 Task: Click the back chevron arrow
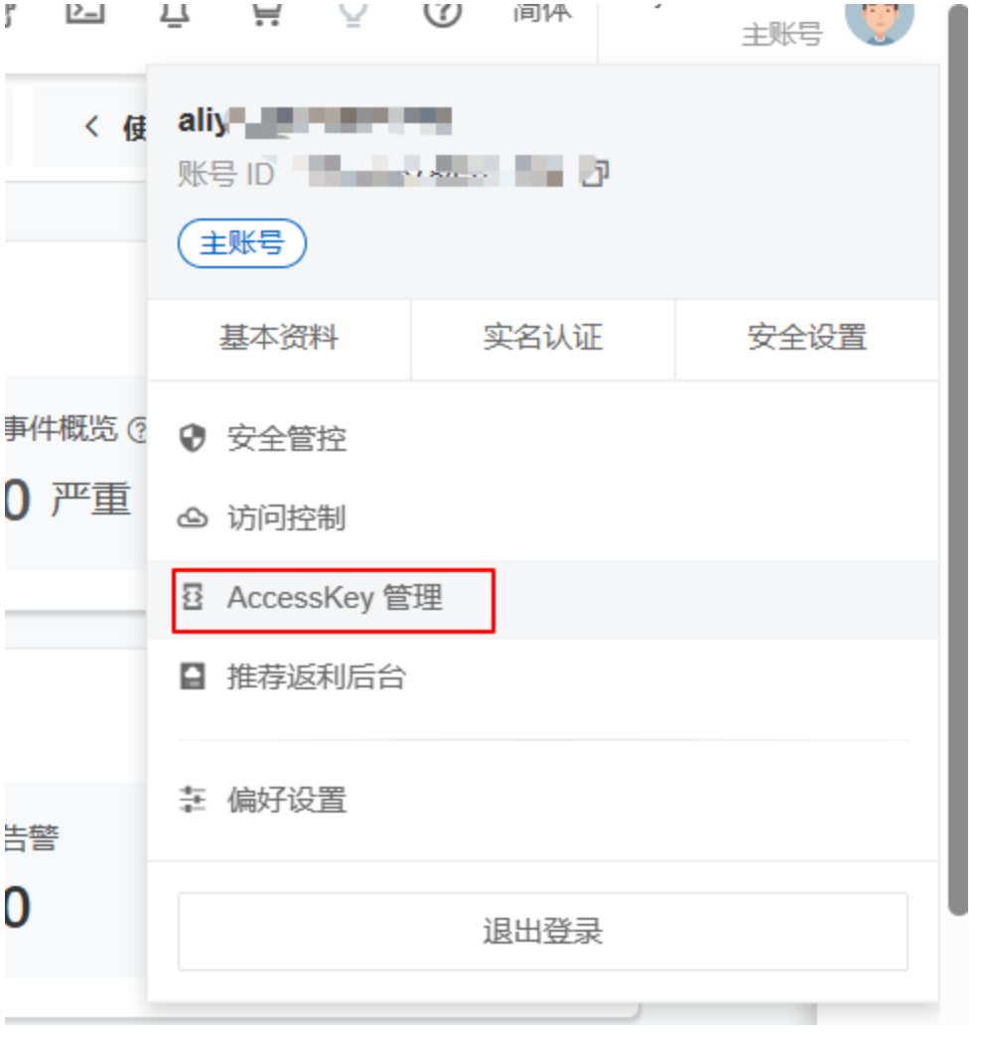[x=92, y=127]
